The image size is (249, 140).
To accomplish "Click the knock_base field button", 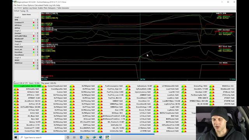I will 23,47.
